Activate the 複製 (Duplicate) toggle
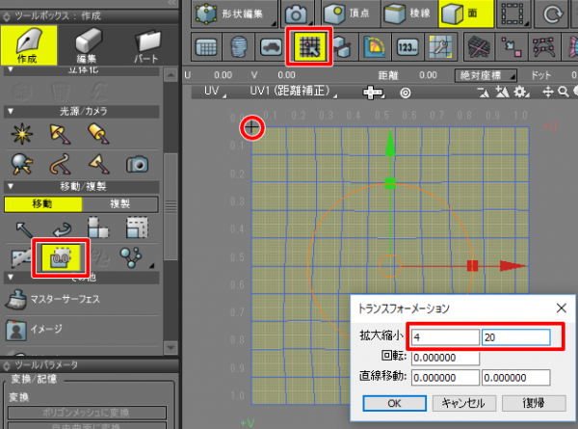 120,204
